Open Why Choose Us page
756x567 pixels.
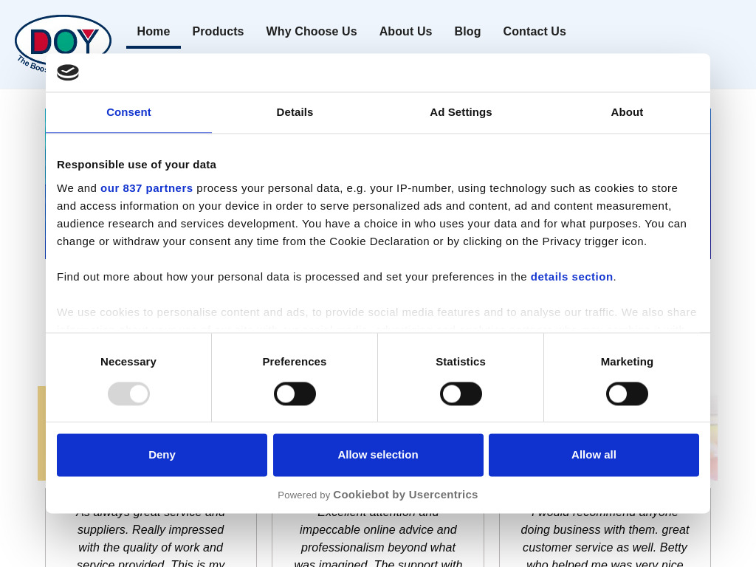(x=312, y=31)
